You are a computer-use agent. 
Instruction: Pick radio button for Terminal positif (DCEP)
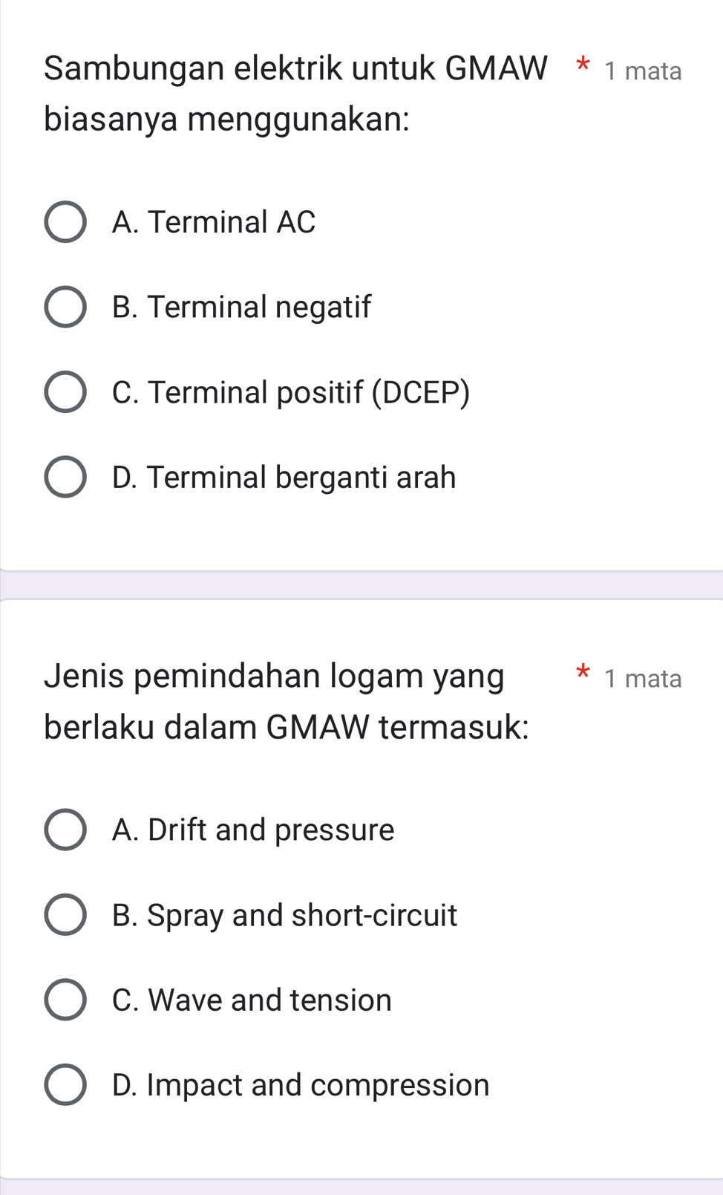65,392
